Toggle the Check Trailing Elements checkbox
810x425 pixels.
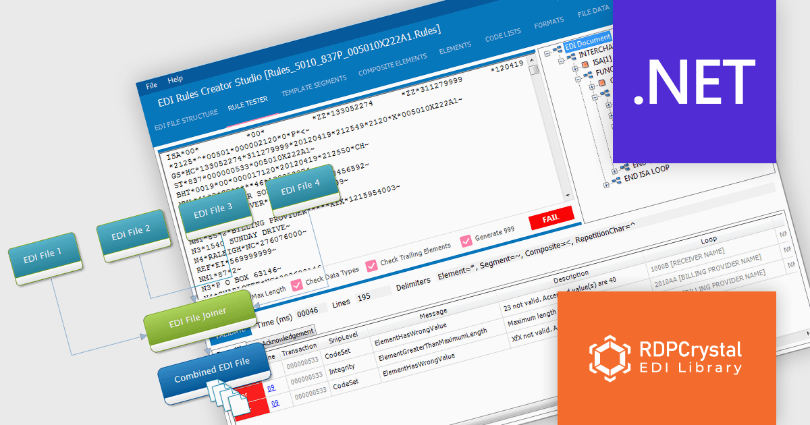[371, 266]
